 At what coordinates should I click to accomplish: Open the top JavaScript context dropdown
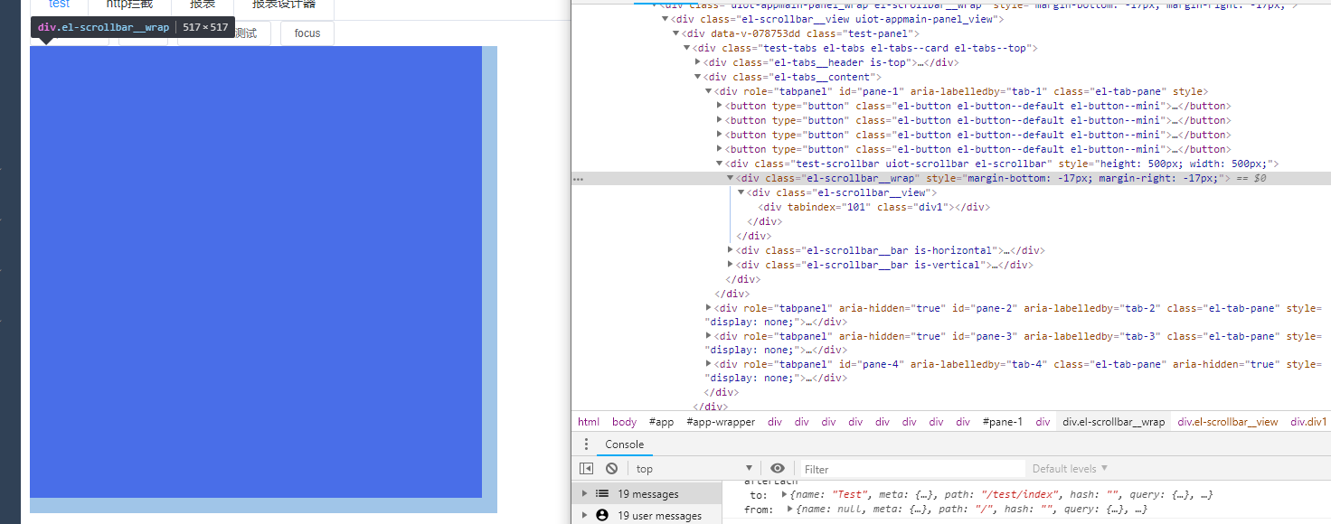694,468
